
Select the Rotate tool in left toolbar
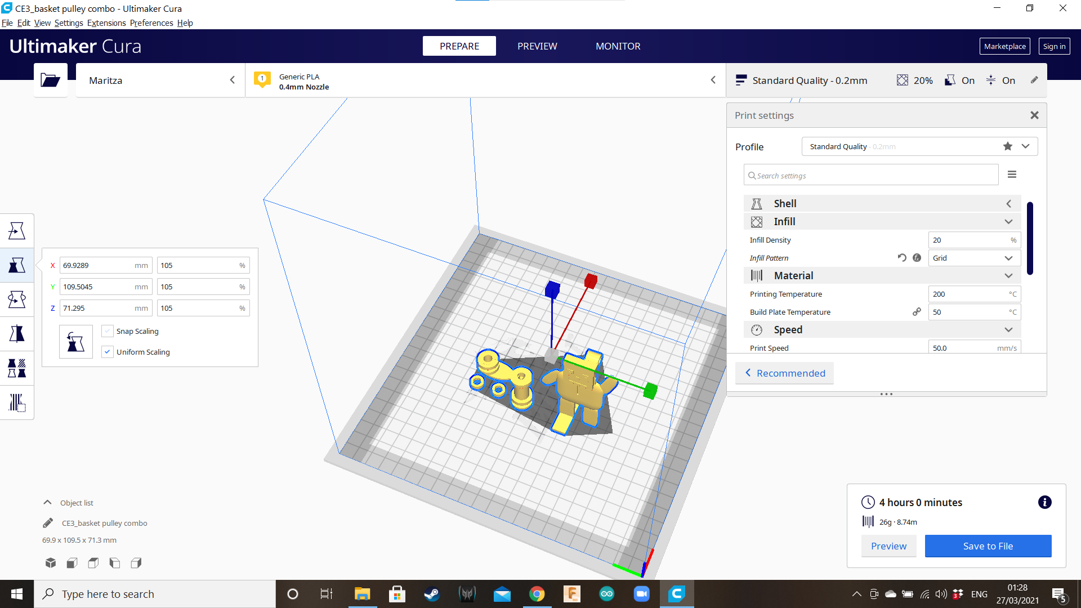17,299
